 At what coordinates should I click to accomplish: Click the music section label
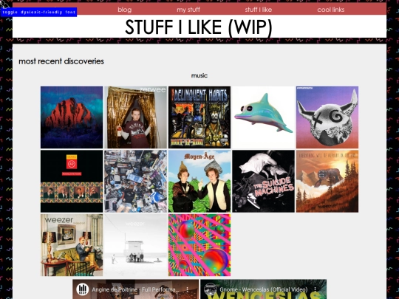pyautogui.click(x=199, y=75)
